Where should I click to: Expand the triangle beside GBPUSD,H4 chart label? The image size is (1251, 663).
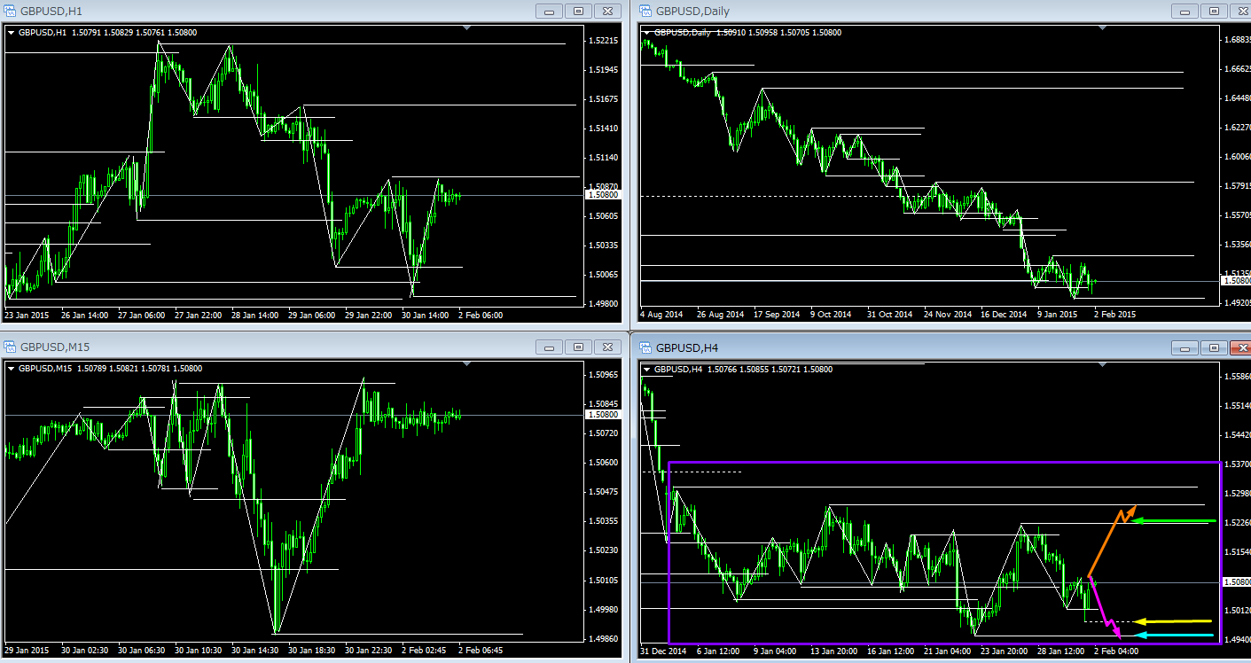coord(646,369)
